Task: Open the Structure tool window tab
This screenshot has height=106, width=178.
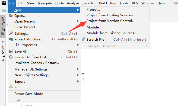Action: click(x=3, y=51)
